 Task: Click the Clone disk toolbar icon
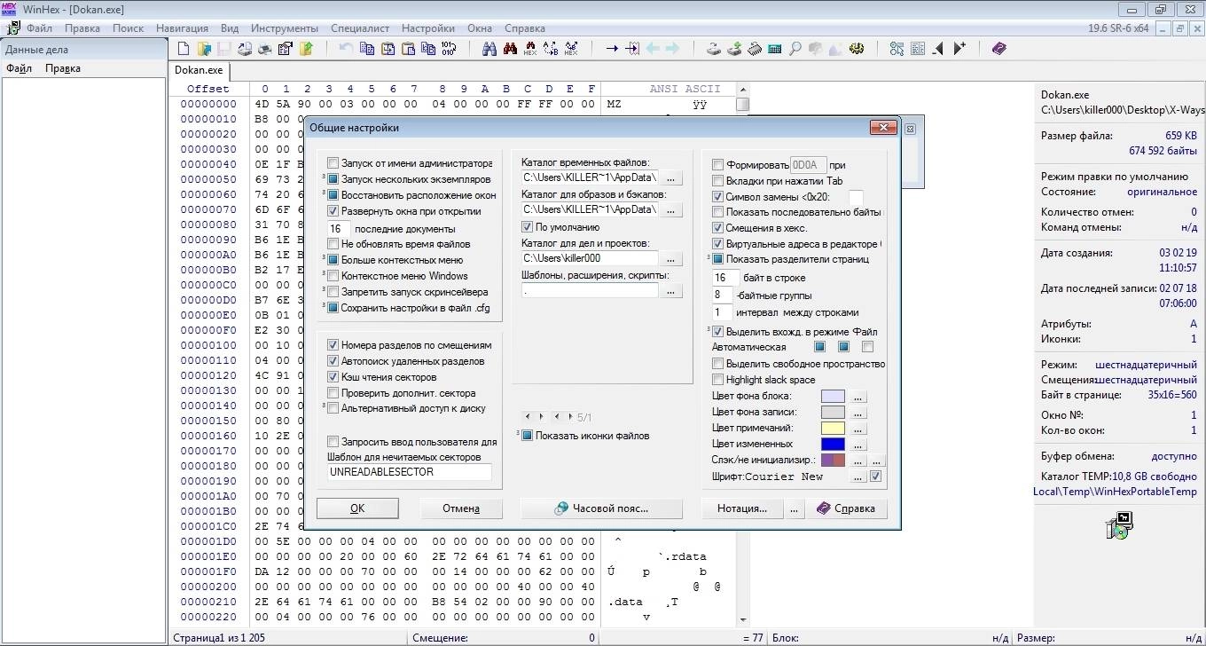point(713,49)
